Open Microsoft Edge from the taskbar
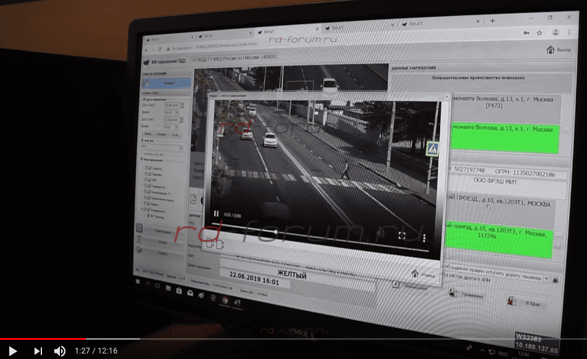 coord(213,298)
